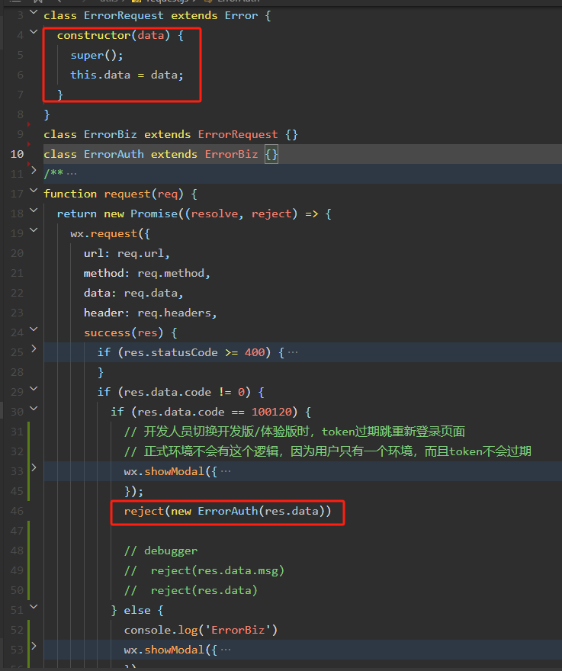The width and height of the screenshot is (562, 671).
Task: Expand the folded comment block on line 11
Action: (x=34, y=170)
